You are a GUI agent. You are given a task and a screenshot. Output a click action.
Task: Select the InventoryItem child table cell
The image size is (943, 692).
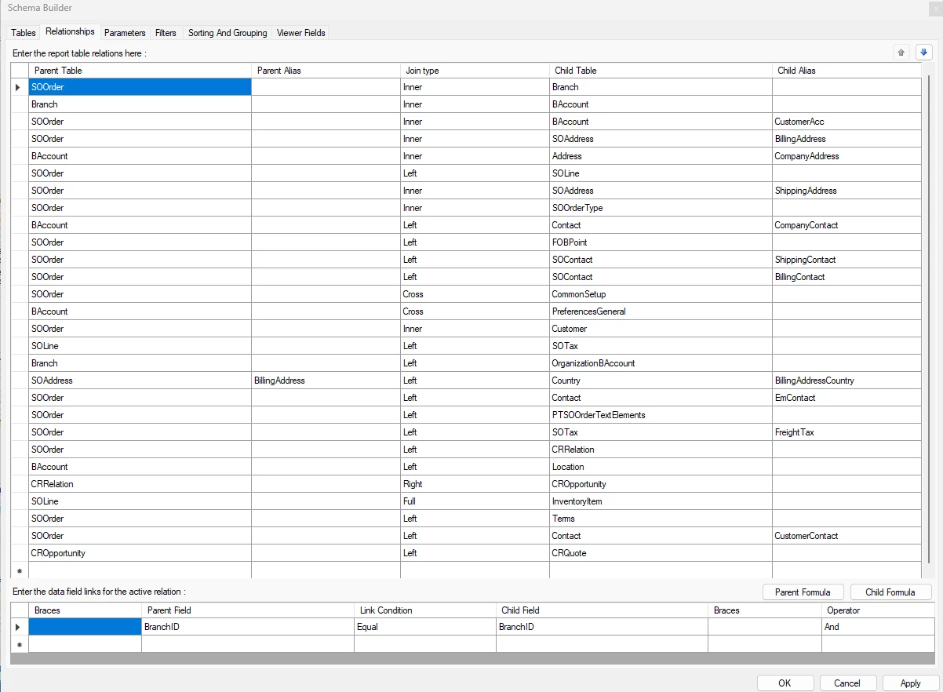661,501
